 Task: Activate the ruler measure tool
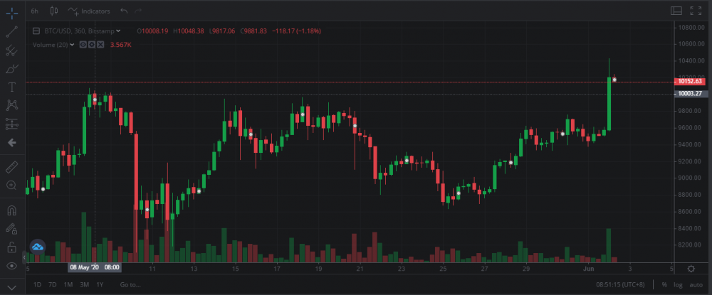12,166
